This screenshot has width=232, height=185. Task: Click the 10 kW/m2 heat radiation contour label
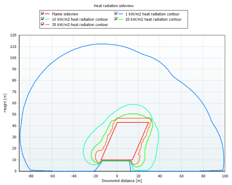(80, 19)
